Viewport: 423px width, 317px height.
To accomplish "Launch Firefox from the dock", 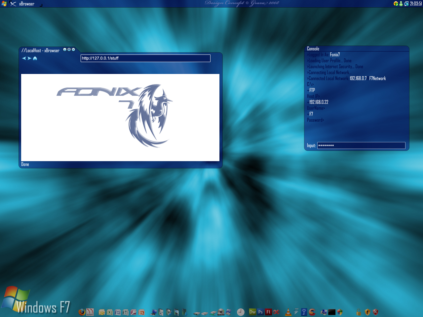I will [x=82, y=312].
